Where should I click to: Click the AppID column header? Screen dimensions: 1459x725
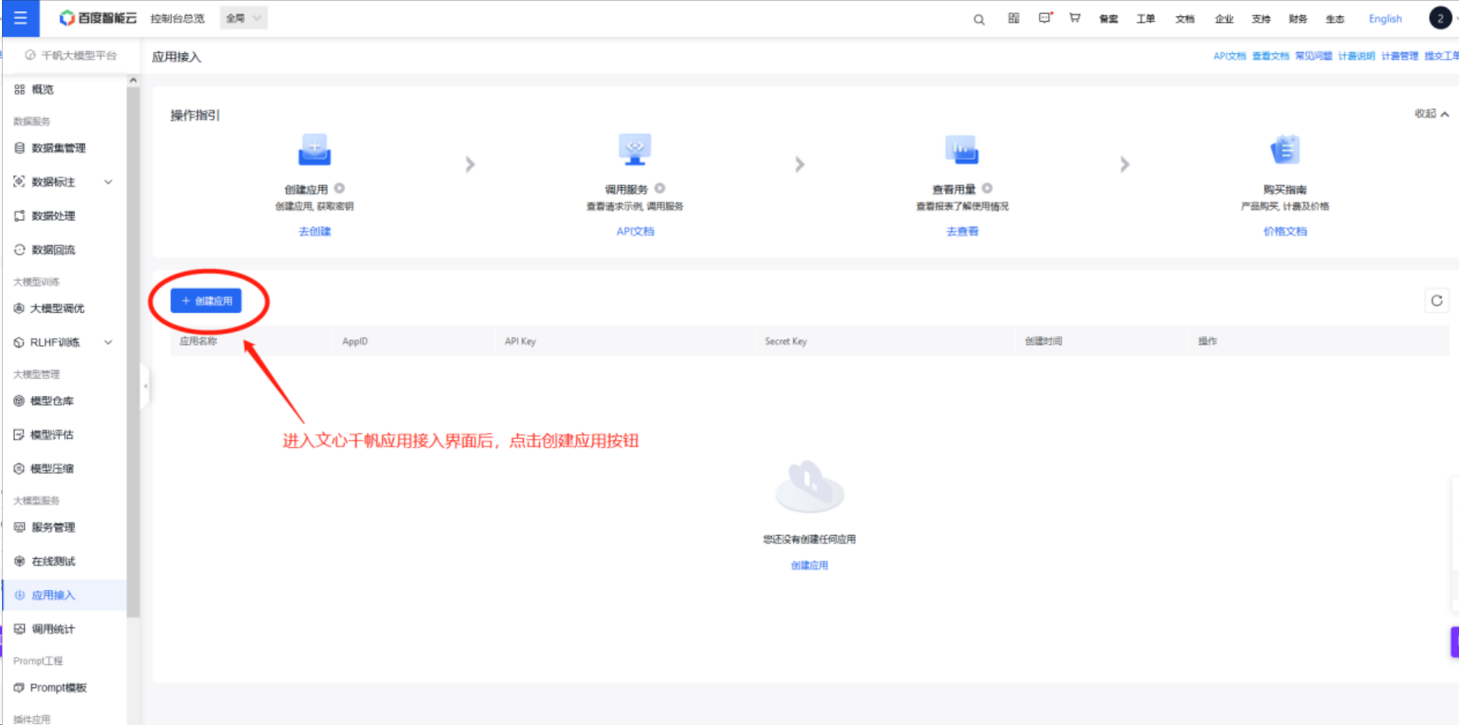click(x=355, y=341)
